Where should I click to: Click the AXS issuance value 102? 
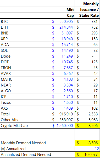(x=87, y=108)
